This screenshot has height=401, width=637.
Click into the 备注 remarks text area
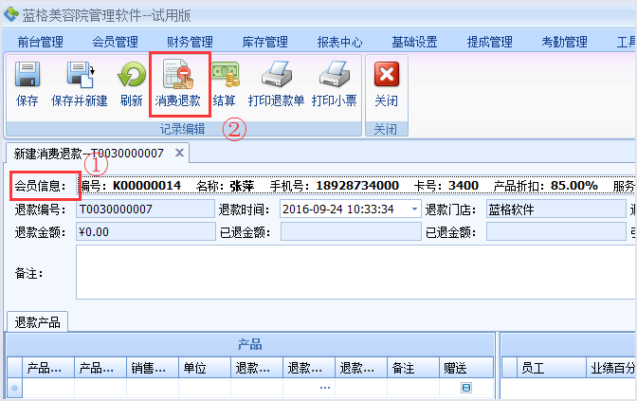pyautogui.click(x=355, y=272)
